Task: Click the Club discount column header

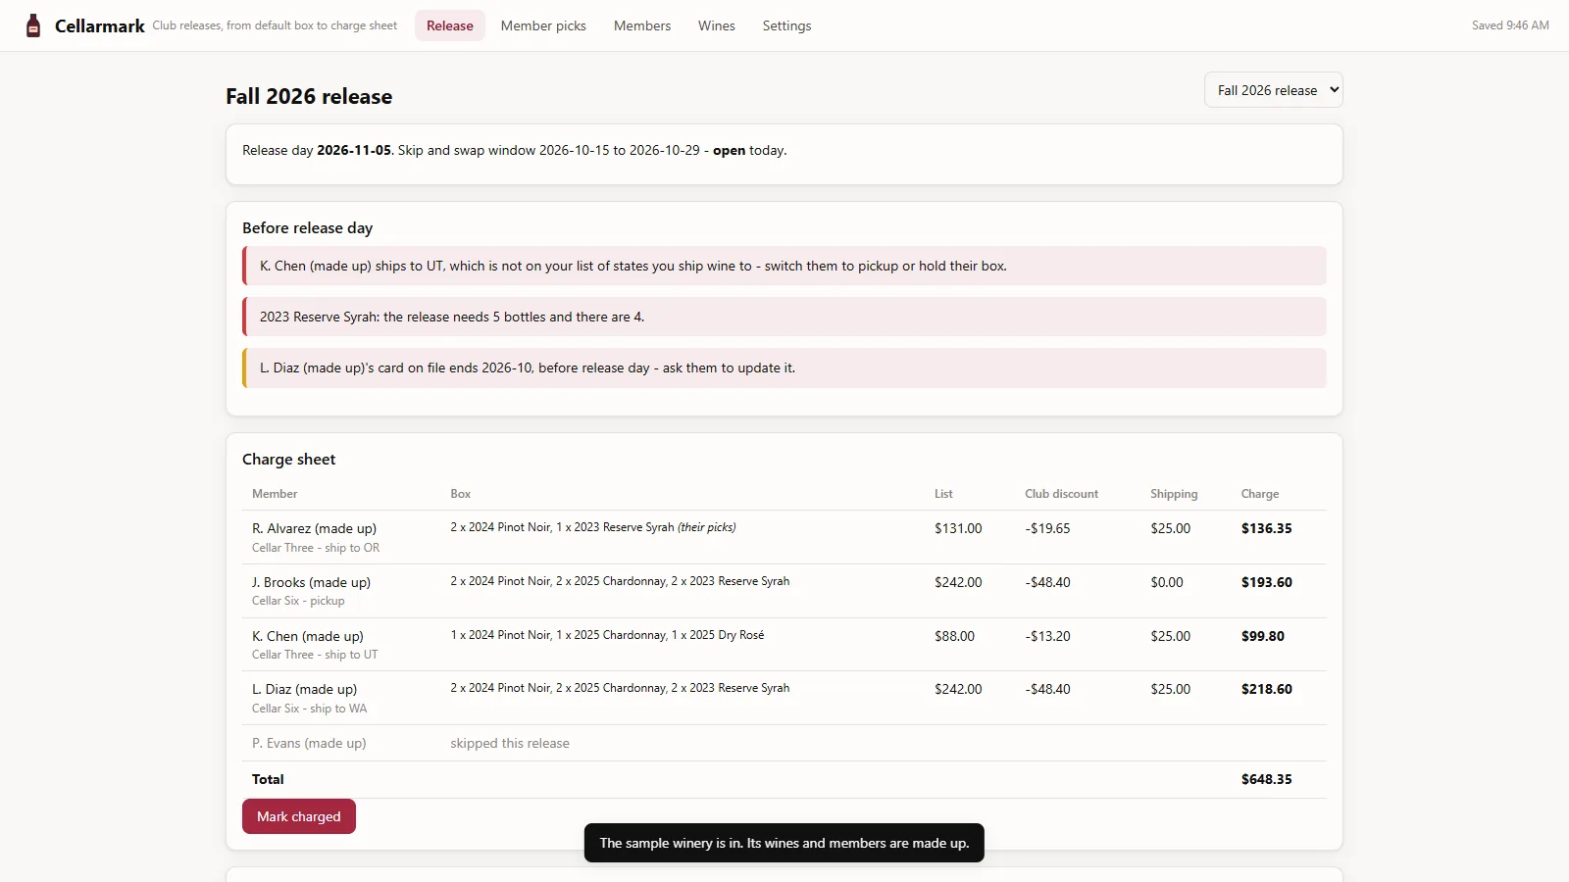Action: 1061,494
